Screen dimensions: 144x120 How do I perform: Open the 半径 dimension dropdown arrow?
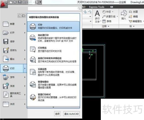pyautogui.click(x=113, y=12)
